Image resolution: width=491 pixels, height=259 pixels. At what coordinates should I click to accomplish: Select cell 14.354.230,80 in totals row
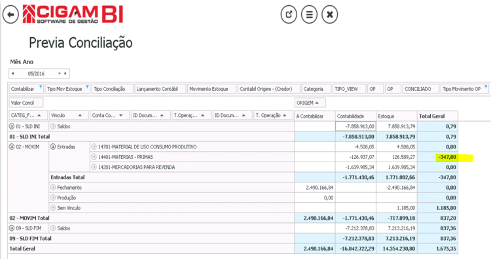tap(397, 249)
